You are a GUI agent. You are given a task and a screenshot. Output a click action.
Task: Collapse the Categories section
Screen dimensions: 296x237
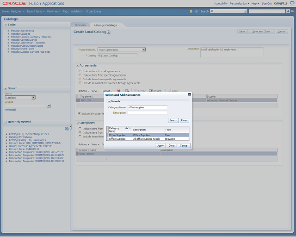[78, 123]
